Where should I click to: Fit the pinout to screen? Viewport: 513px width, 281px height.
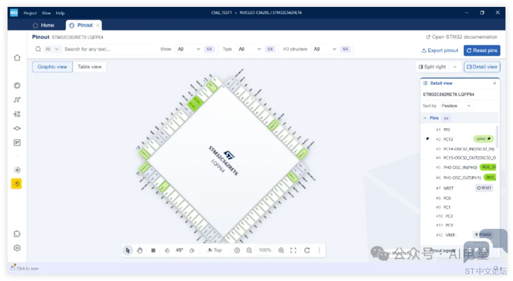(294, 250)
